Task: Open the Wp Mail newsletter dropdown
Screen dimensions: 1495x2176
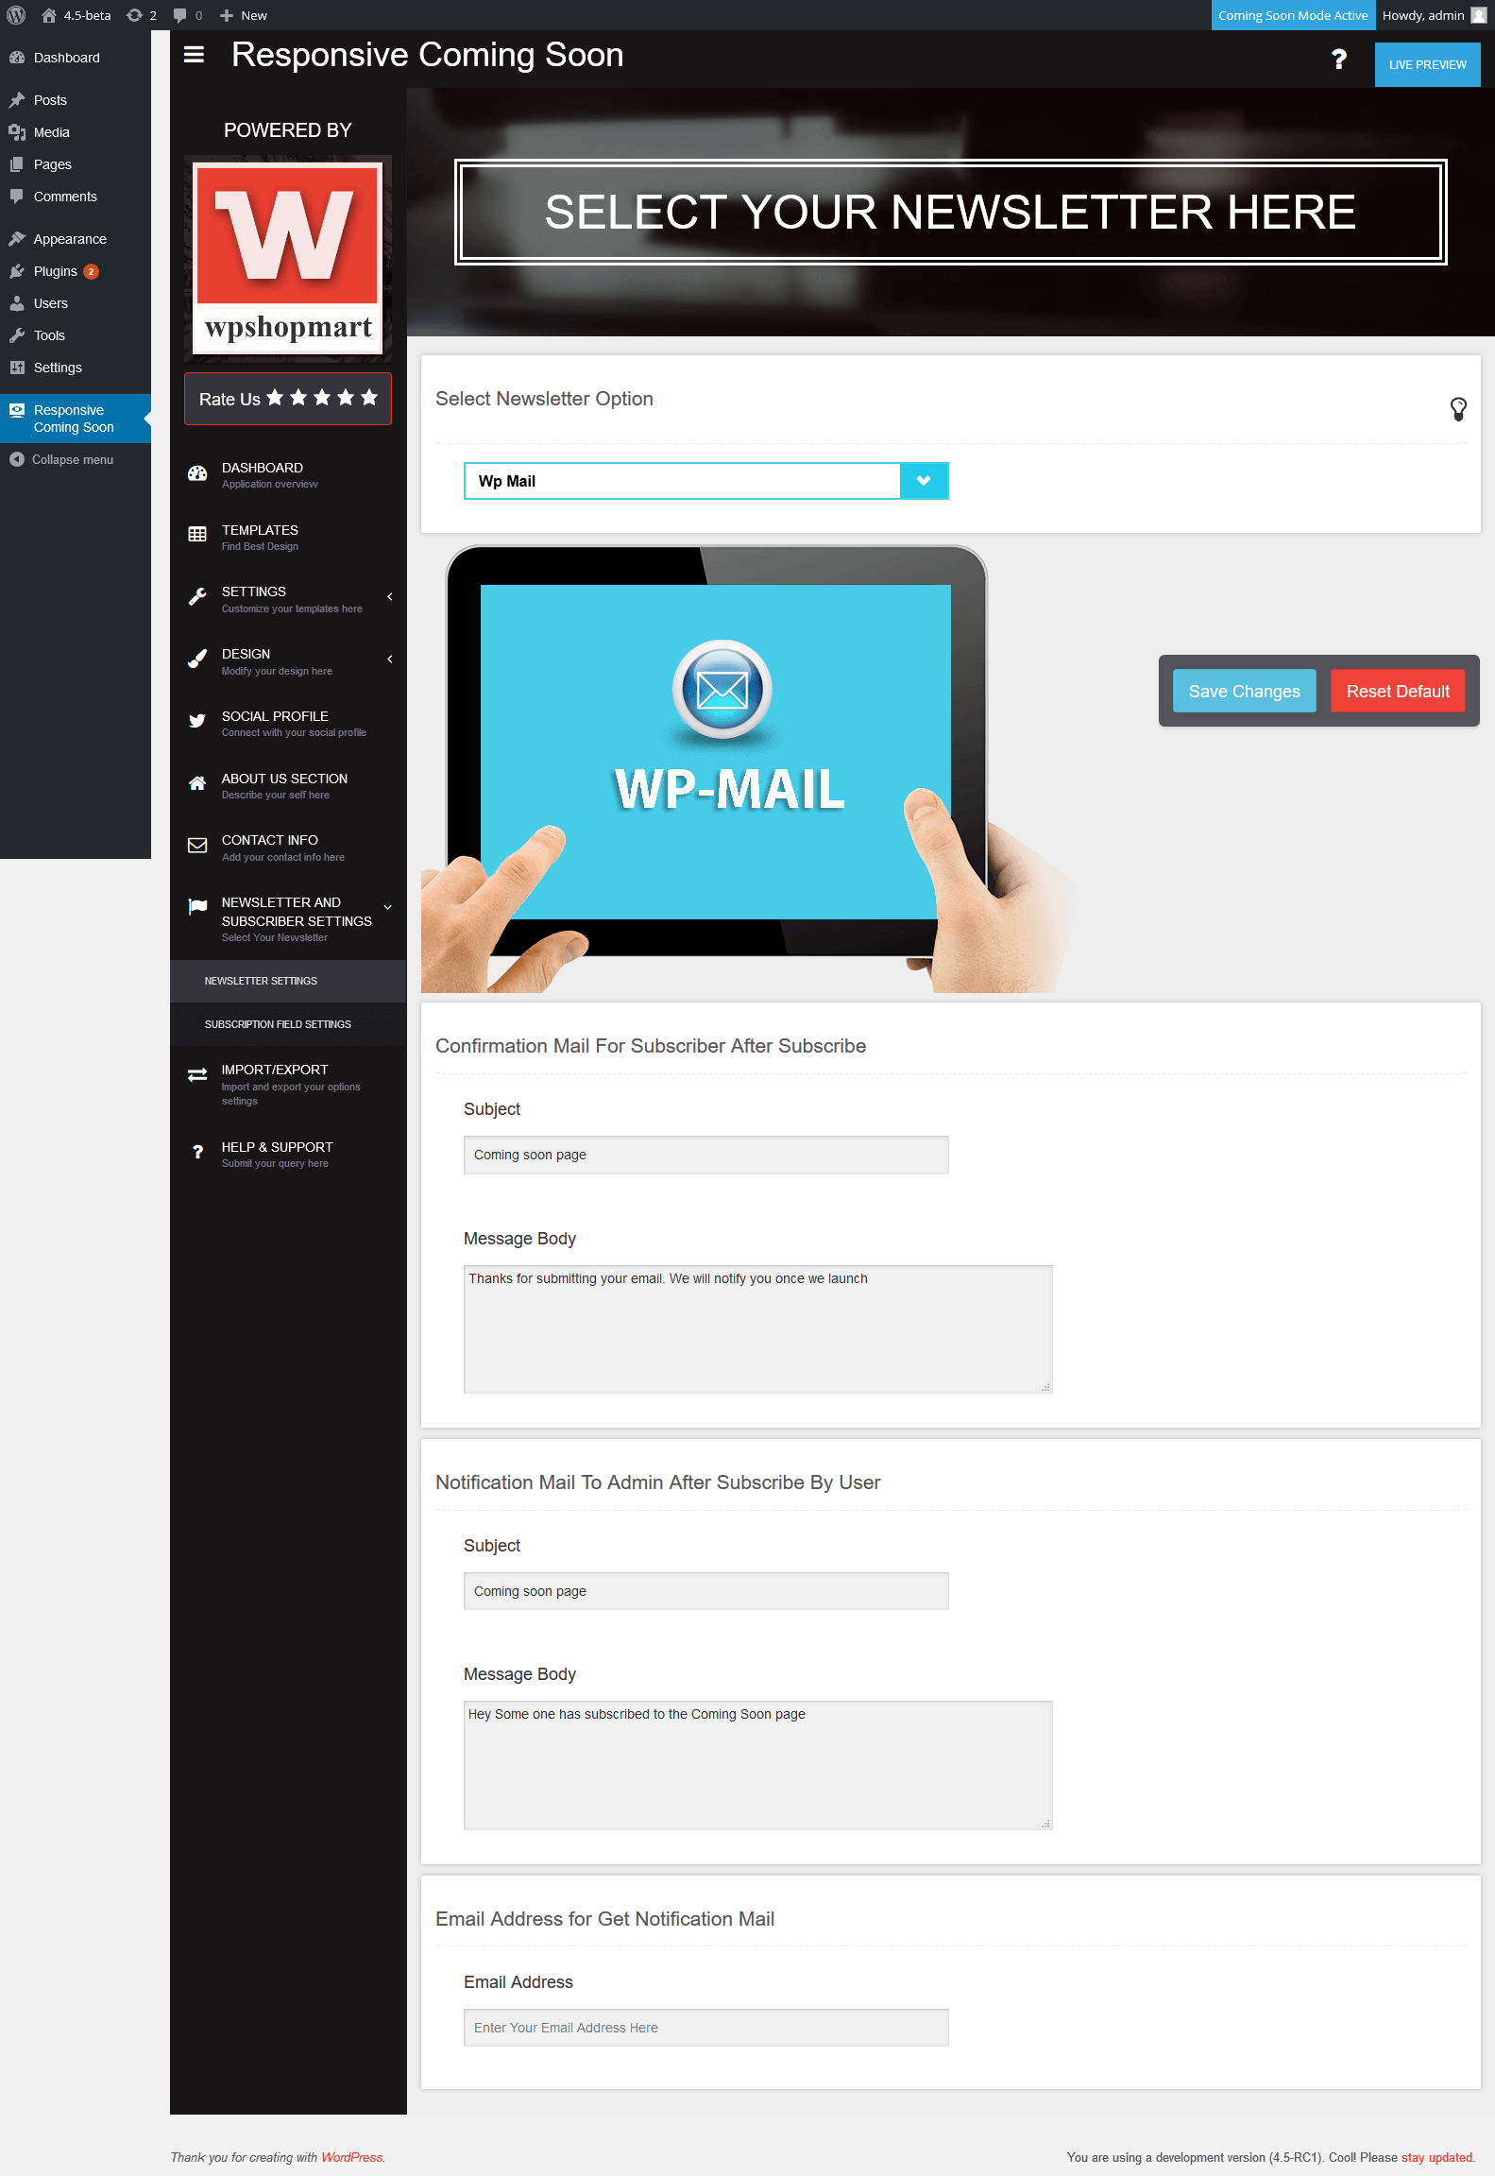Action: [x=705, y=481]
